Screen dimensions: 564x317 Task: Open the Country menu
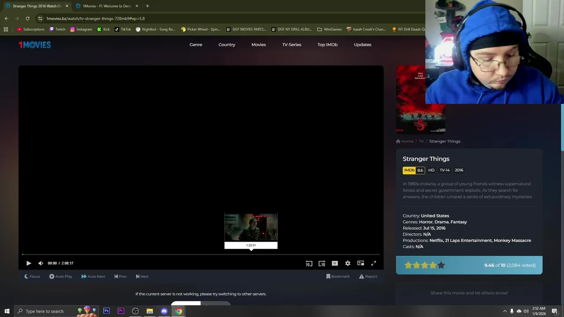coord(227,44)
